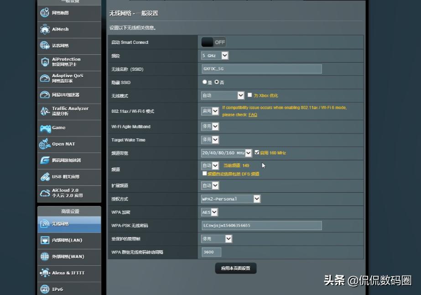The image size is (421, 295).
Task: Click the FAQ link
Action: pos(253,114)
